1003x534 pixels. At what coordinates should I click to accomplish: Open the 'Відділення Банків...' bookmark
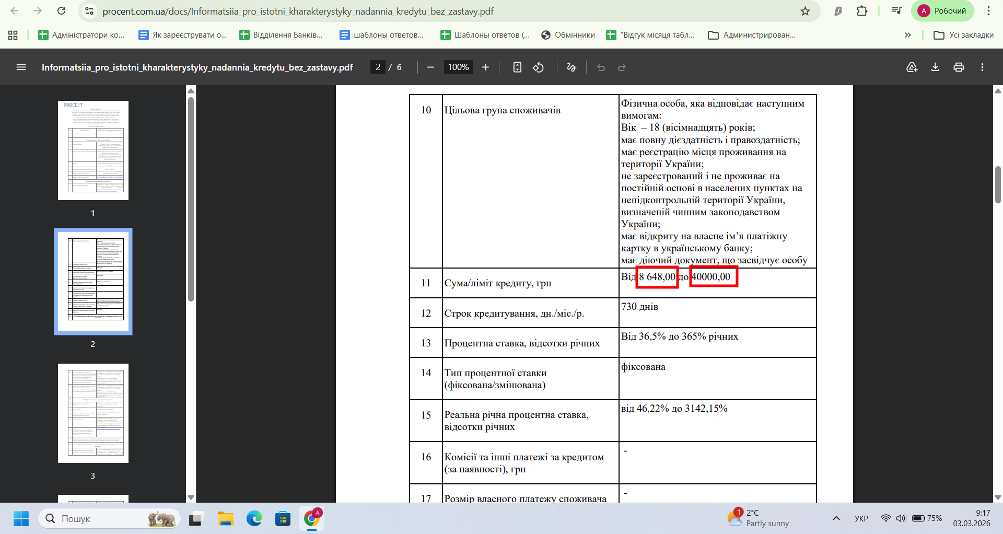281,35
